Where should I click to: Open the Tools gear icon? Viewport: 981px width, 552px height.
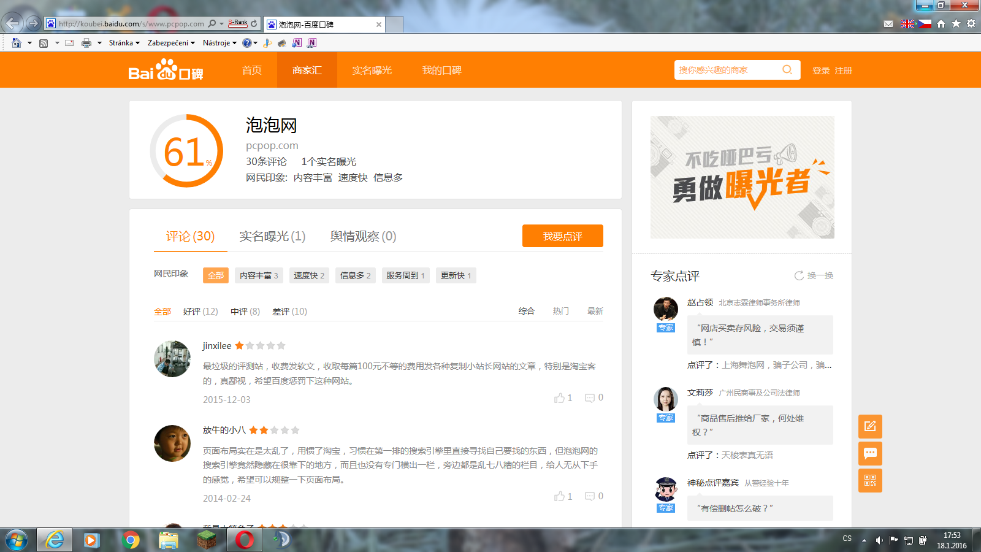point(971,24)
